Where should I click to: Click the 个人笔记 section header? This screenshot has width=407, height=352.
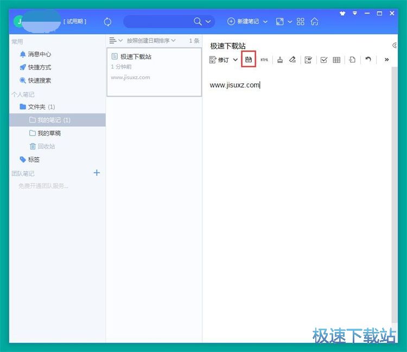tap(23, 94)
